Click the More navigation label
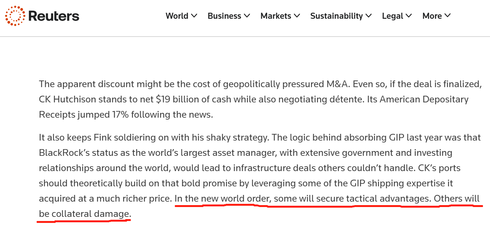The image size is (490, 228). [x=432, y=16]
